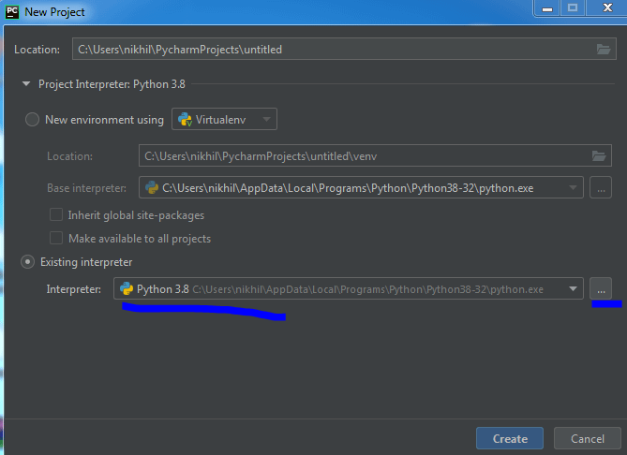This screenshot has height=455, width=627.
Task: Click the 'Interpreter:' label text
Action: pyautogui.click(x=74, y=288)
